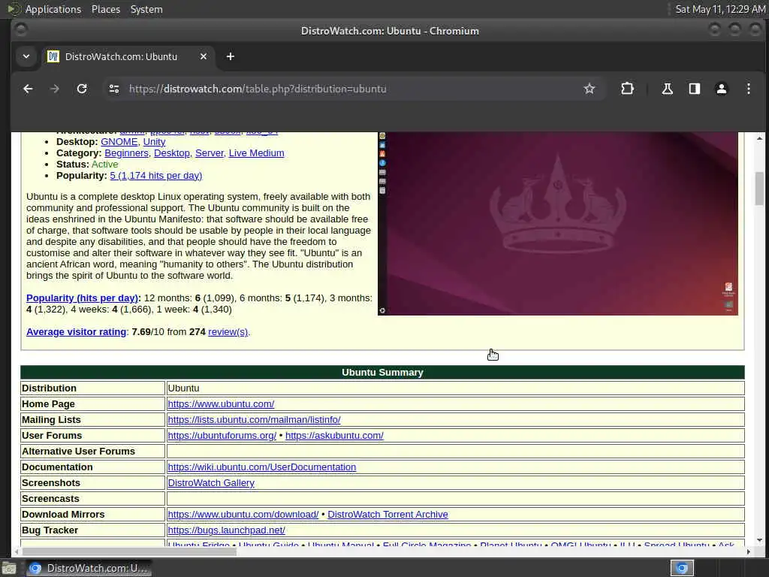This screenshot has height=577, width=769.
Task: Open Popularity (hits per day) link
Action: coord(83,298)
